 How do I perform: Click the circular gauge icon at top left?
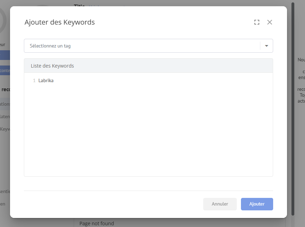click(x=3, y=20)
